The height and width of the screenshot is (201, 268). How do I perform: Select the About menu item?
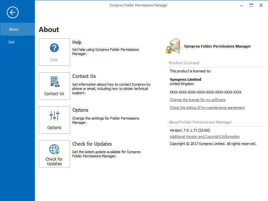pos(17,29)
